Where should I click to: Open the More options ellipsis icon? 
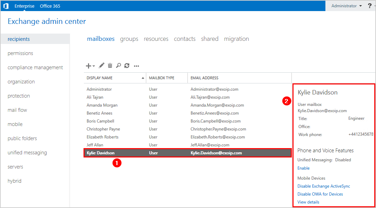136,65
